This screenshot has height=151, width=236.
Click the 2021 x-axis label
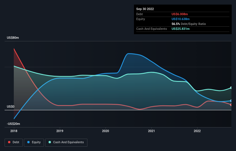(151, 131)
